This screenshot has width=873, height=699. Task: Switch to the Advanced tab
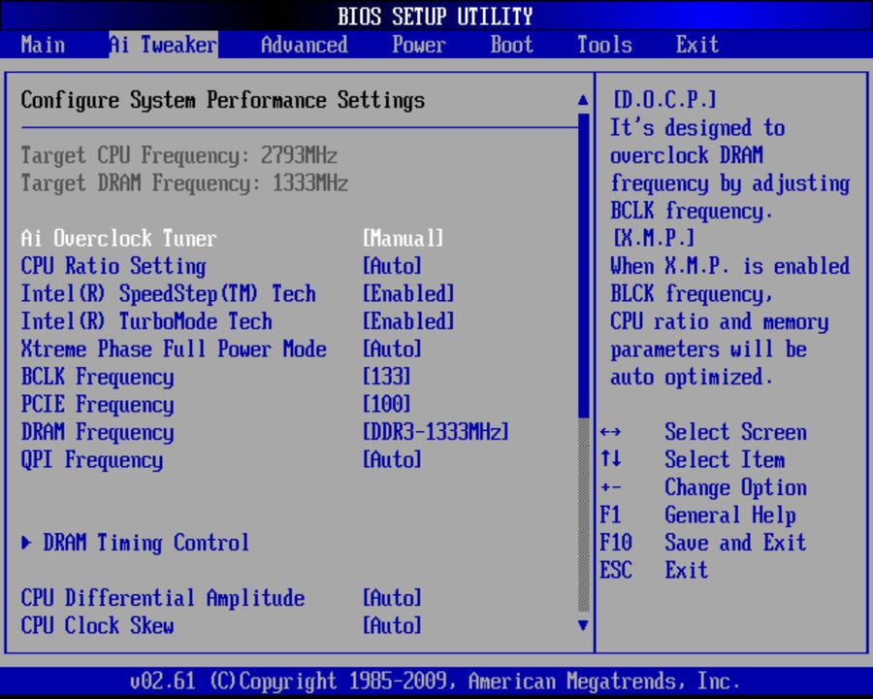[x=304, y=45]
